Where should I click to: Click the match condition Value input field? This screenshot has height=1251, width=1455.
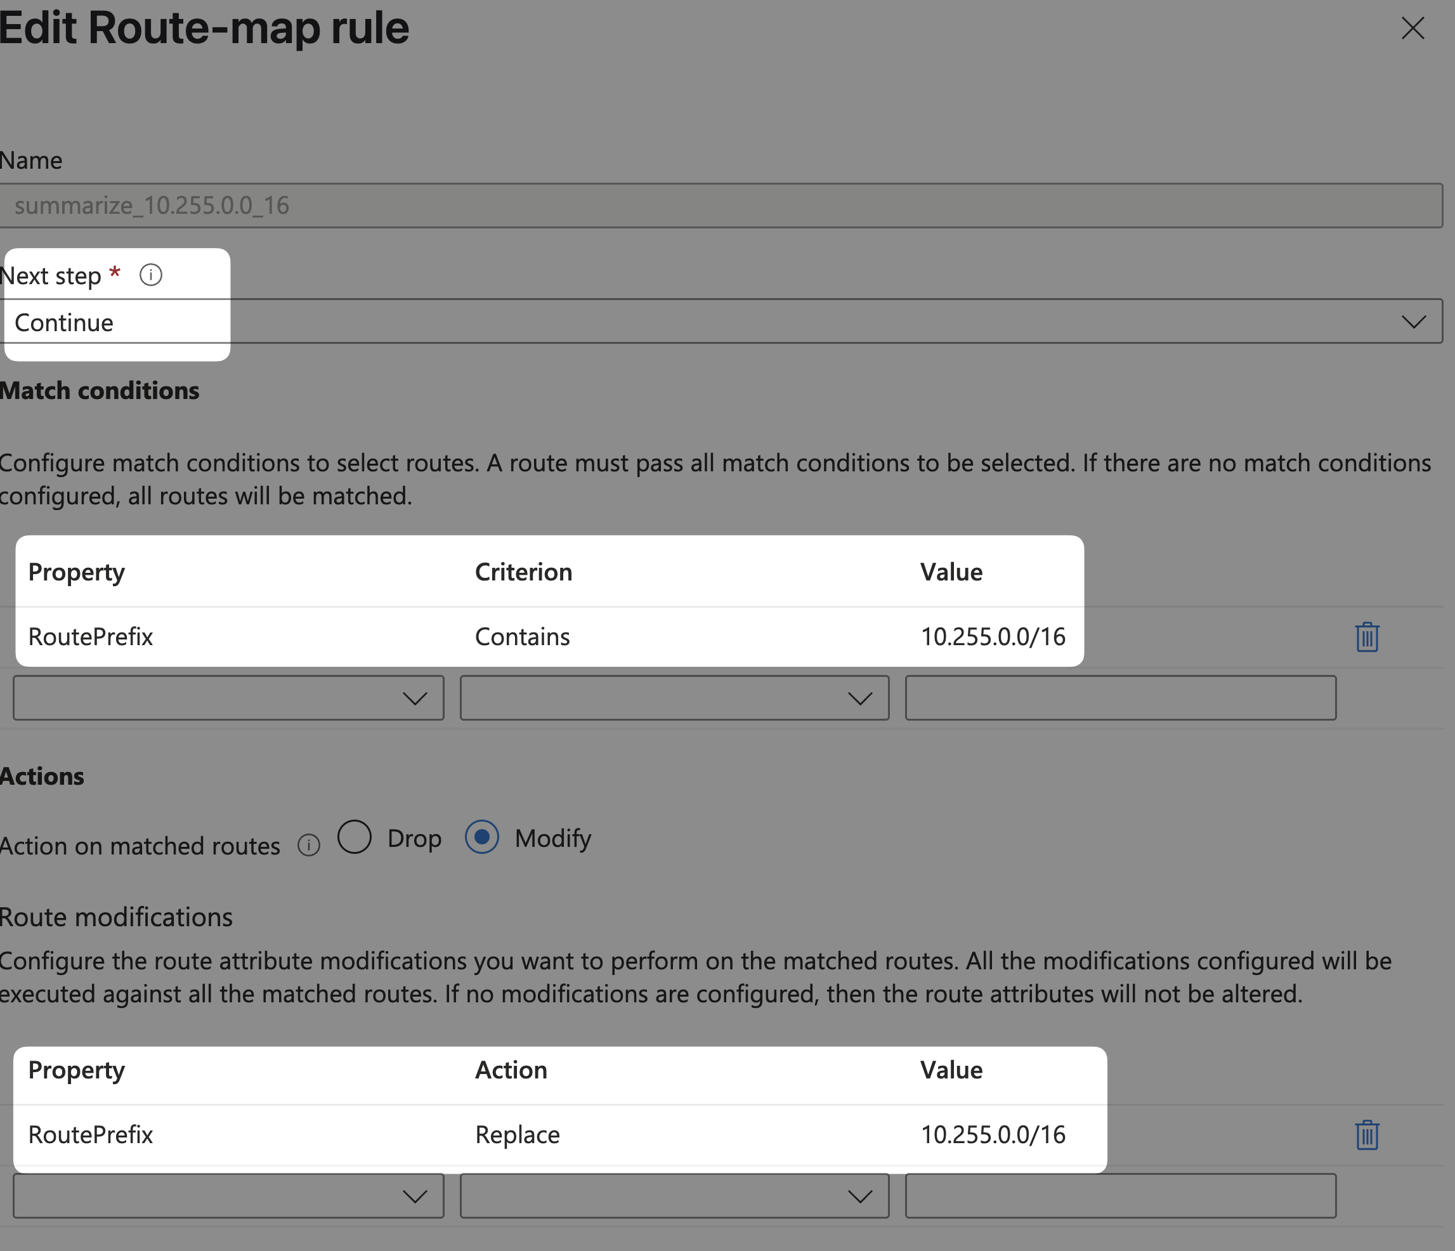click(1120, 698)
